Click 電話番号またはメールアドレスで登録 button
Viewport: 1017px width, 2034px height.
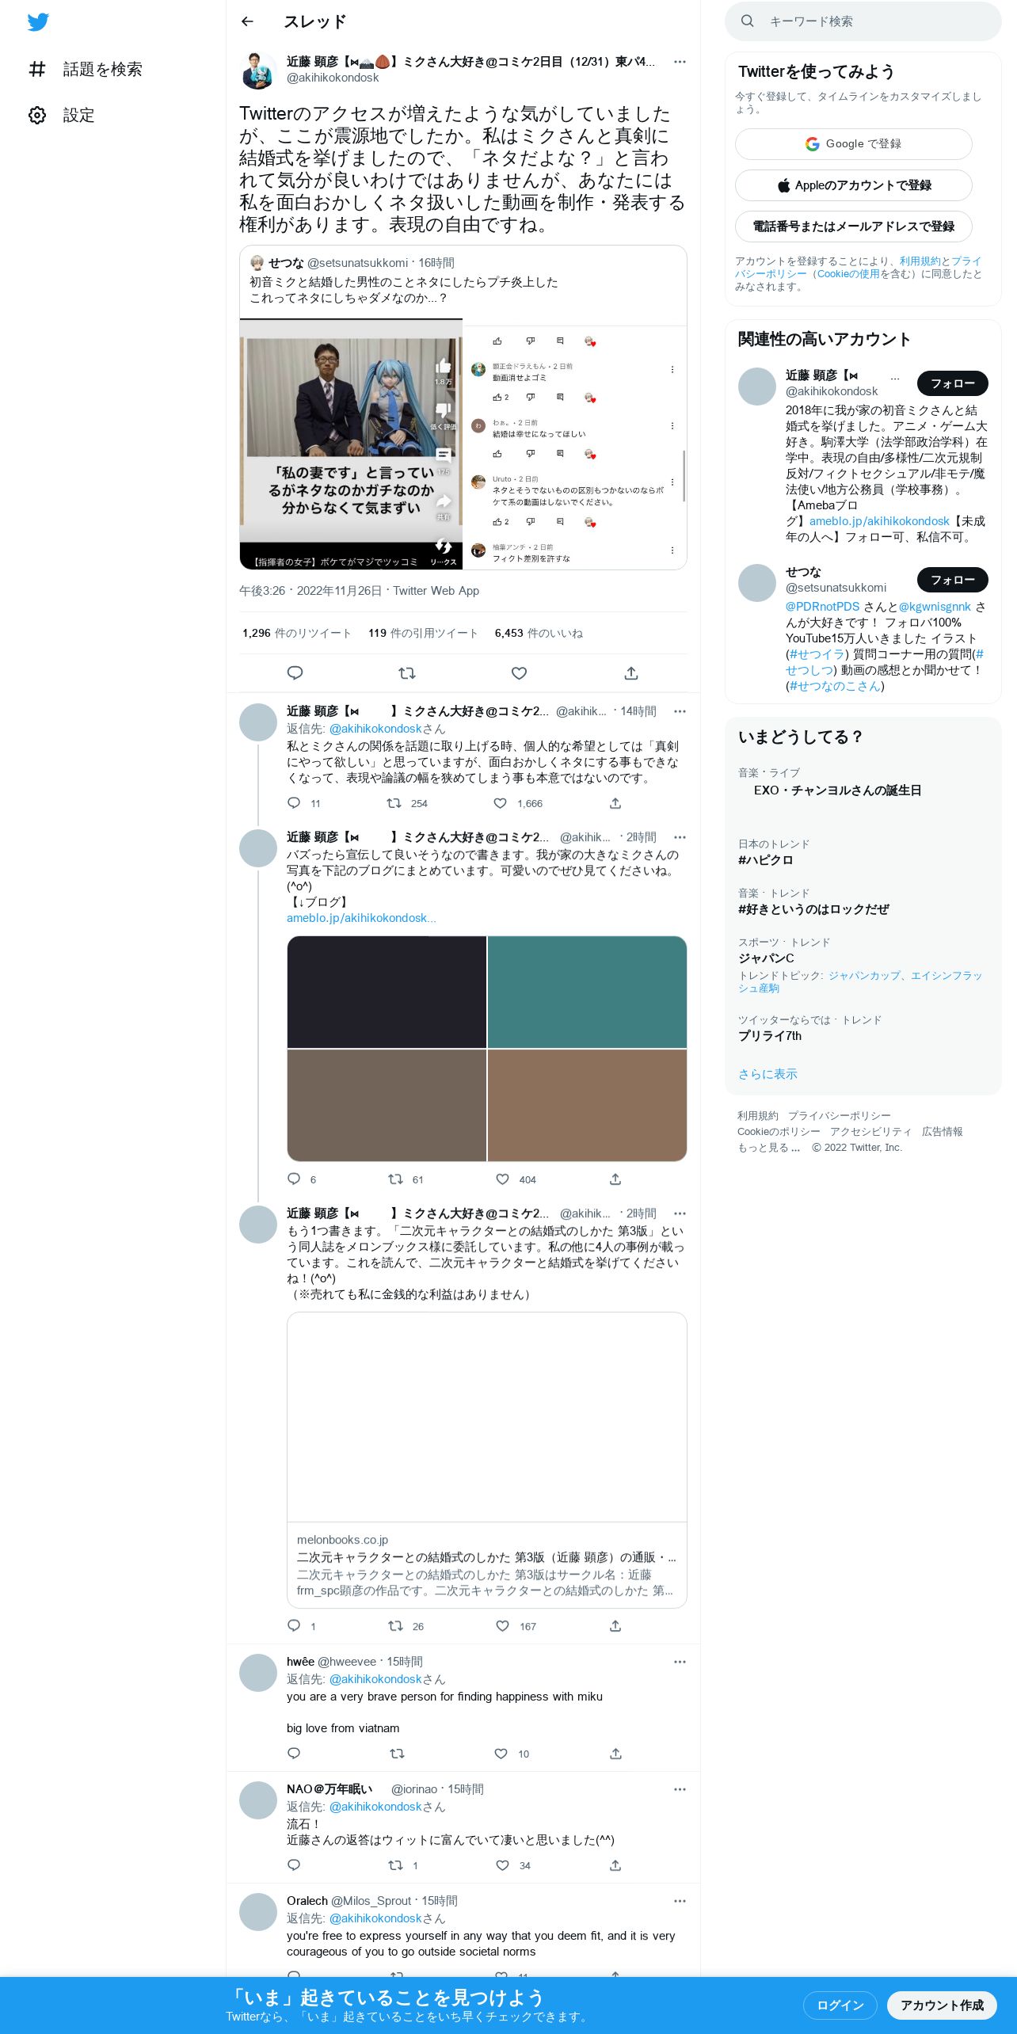[x=854, y=227]
